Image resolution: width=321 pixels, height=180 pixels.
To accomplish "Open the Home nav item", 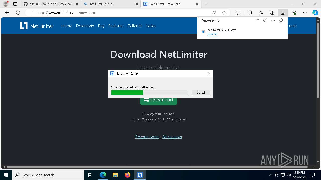I will (x=67, y=26).
